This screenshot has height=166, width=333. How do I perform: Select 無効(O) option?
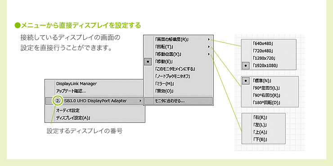click(x=179, y=91)
